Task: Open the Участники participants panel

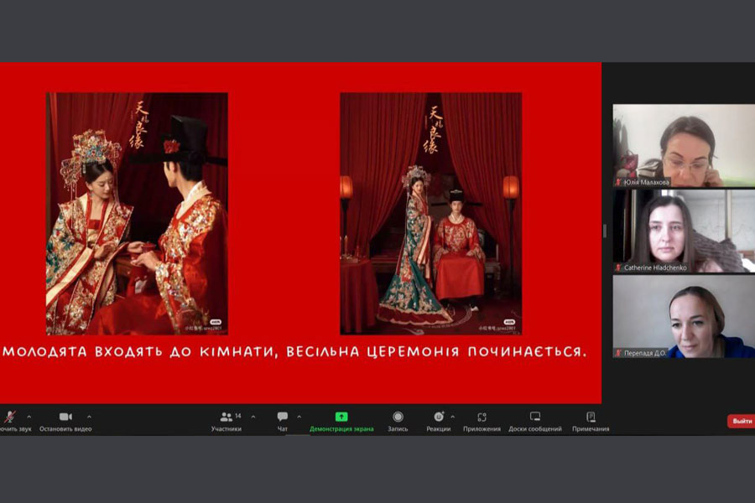Action: 226,417
